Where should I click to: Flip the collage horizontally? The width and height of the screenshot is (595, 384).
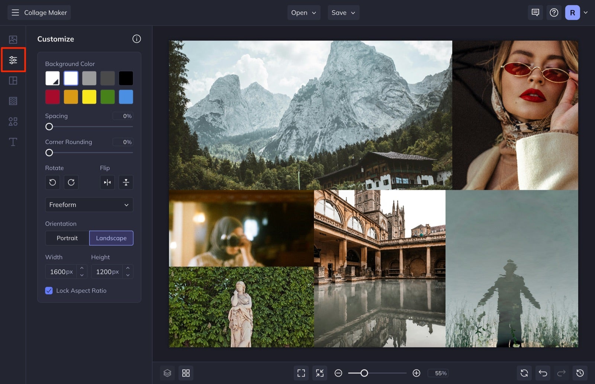coord(107,182)
